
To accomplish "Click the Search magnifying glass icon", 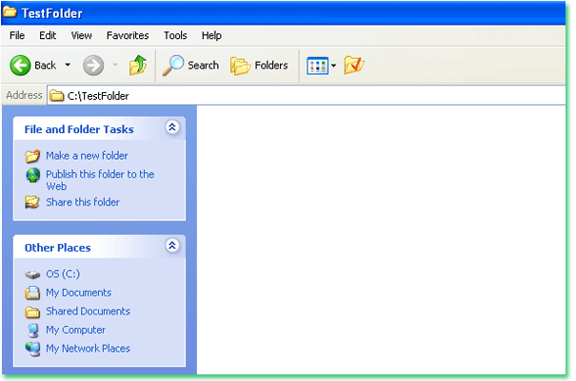I will coord(172,66).
